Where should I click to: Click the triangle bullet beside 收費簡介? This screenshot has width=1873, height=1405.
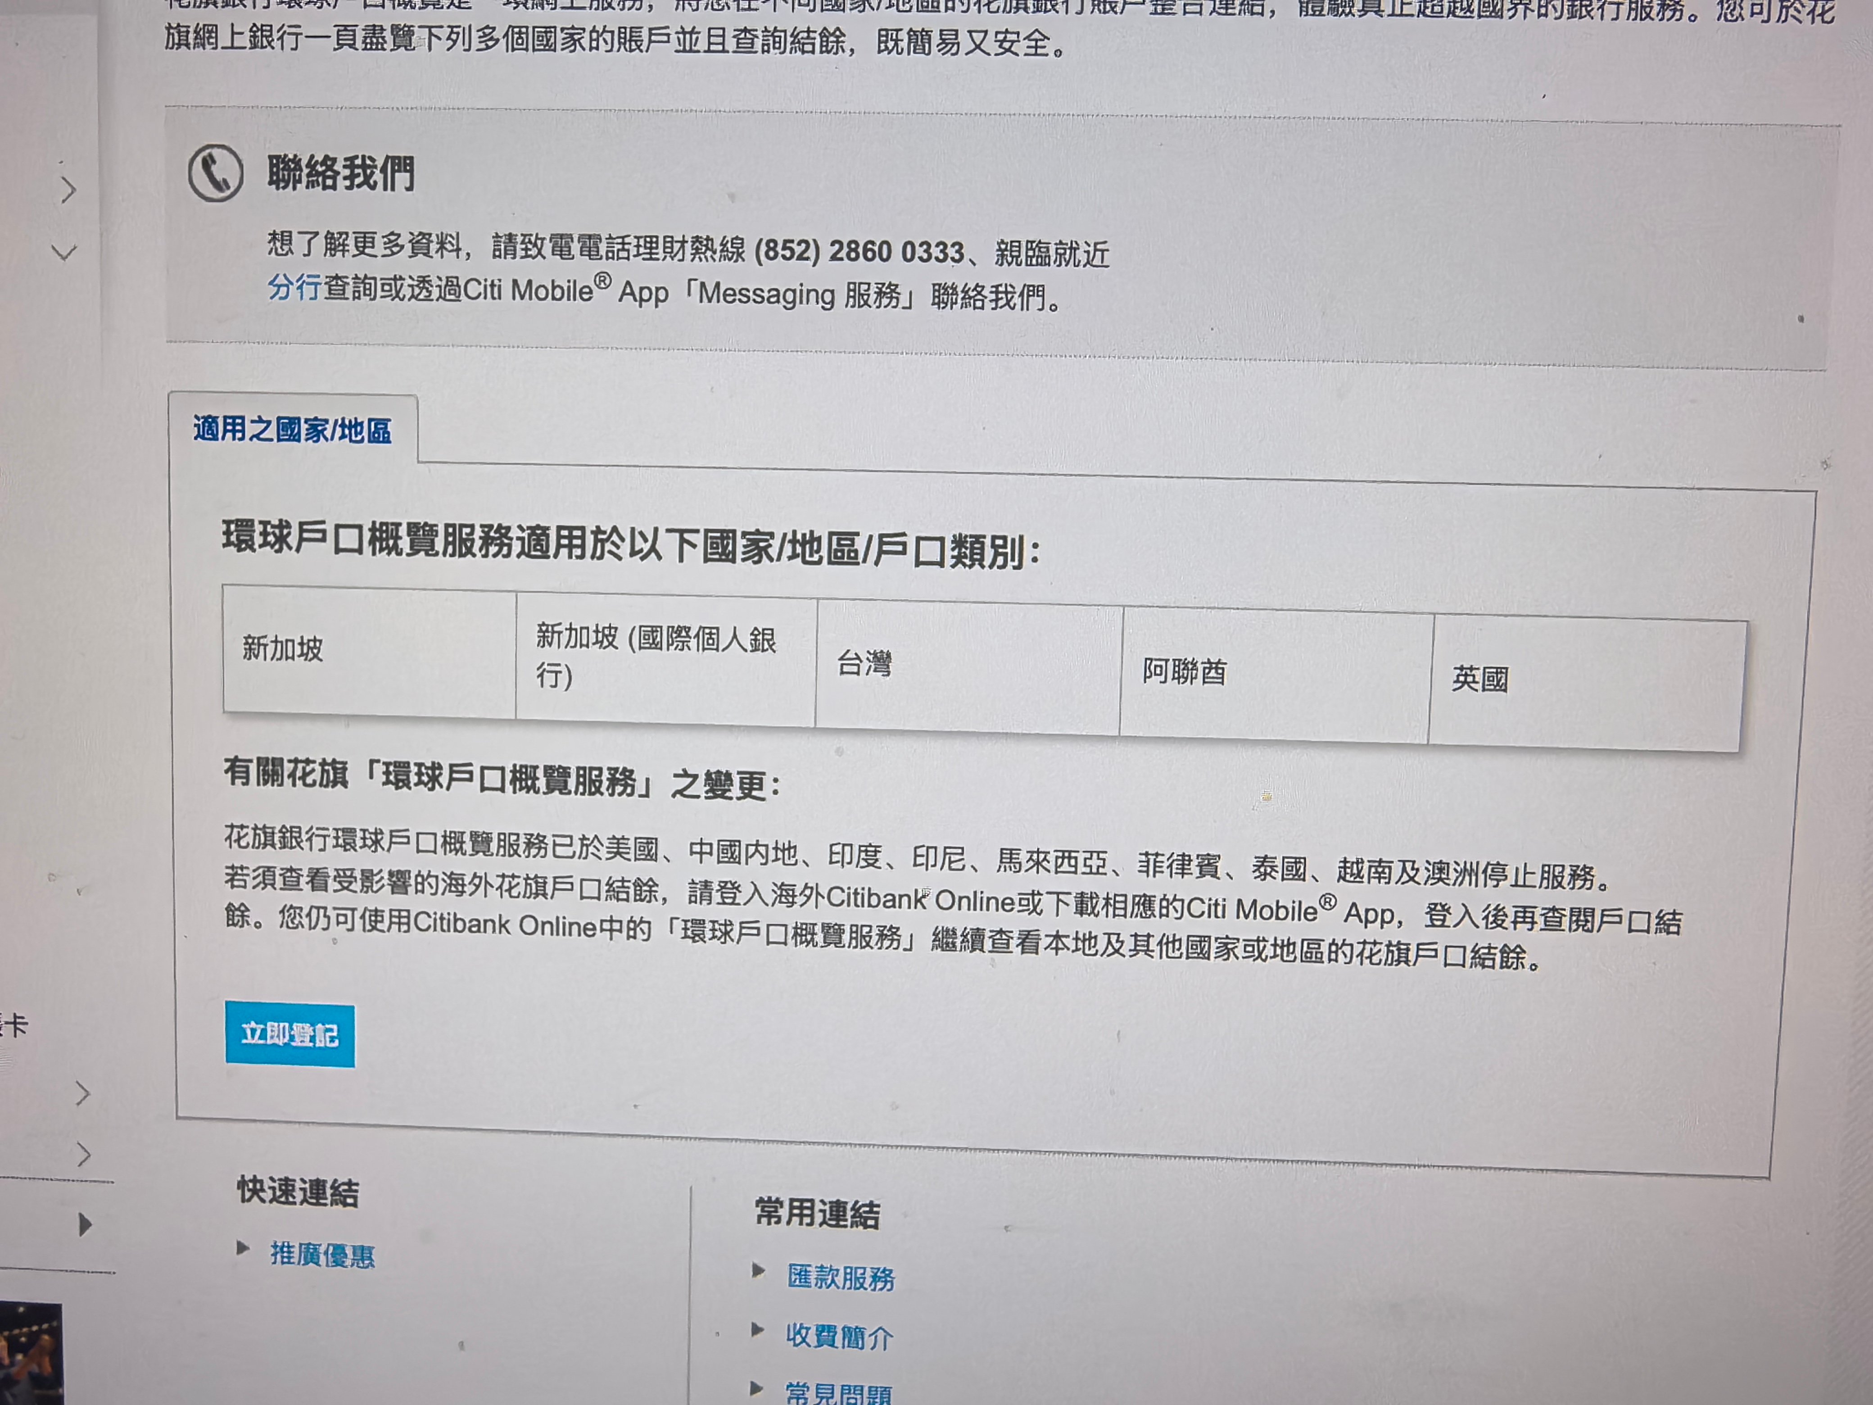click(758, 1330)
